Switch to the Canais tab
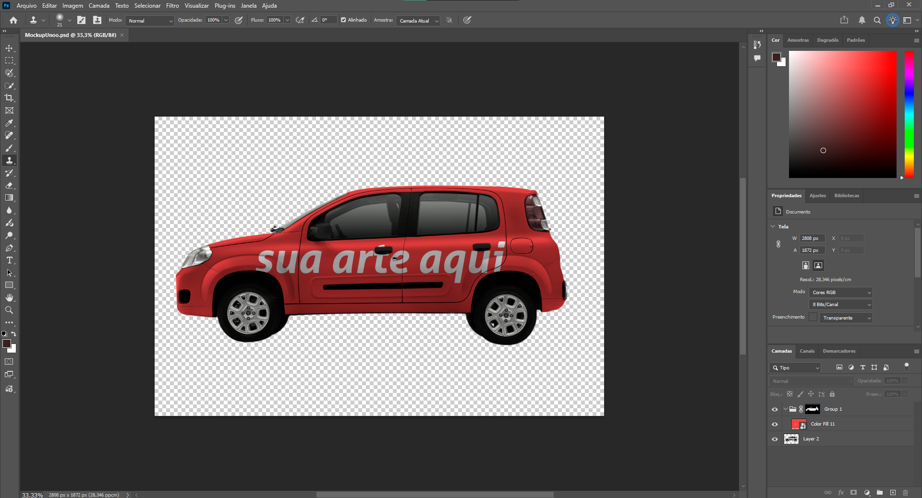Screen dimensions: 922x498 [x=807, y=351]
